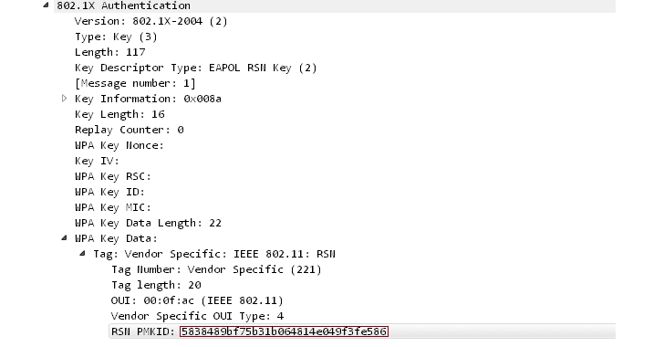The width and height of the screenshot is (664, 347).
Task: Select the Key Length: 16 field
Action: (119, 114)
